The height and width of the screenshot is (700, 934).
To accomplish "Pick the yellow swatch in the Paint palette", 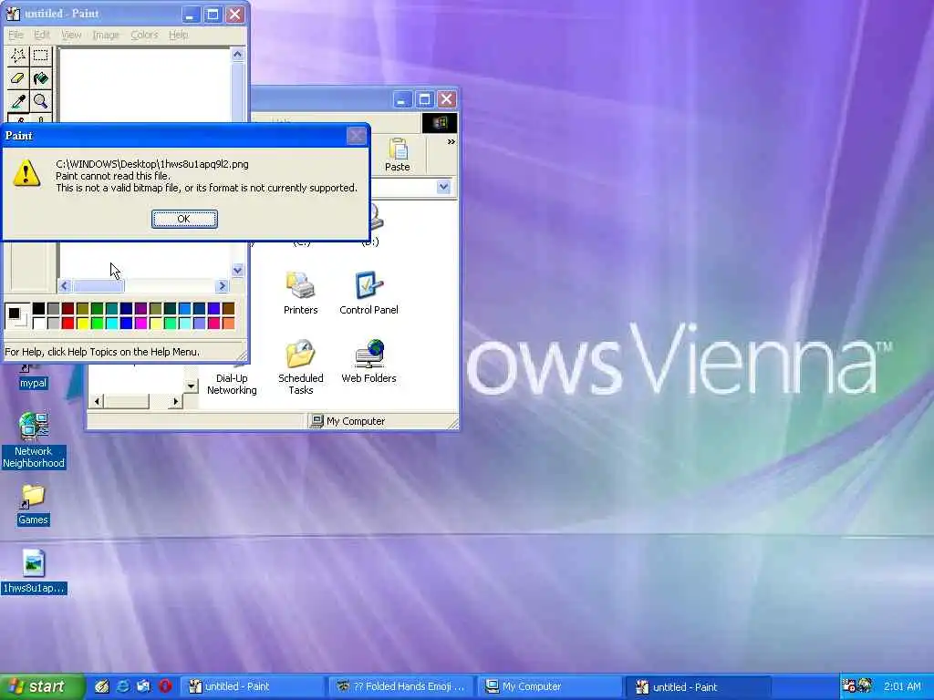I will (82, 324).
